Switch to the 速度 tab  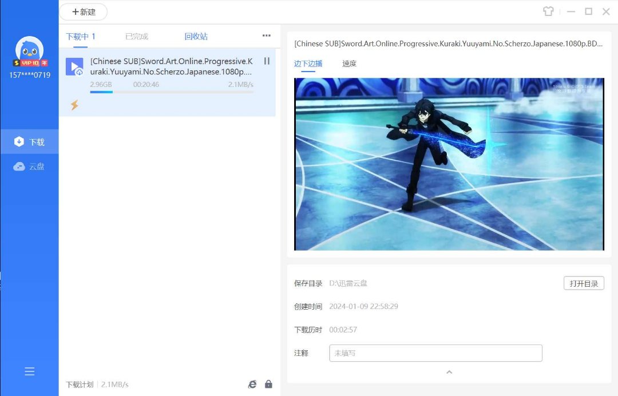(350, 64)
